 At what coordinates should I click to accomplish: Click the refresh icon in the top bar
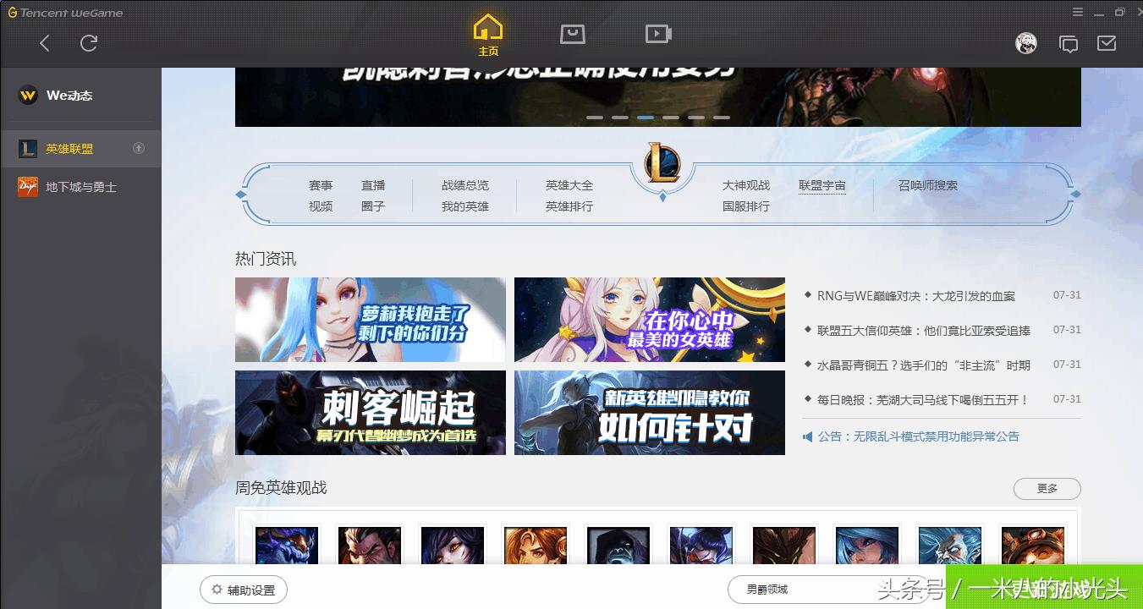pos(89,42)
